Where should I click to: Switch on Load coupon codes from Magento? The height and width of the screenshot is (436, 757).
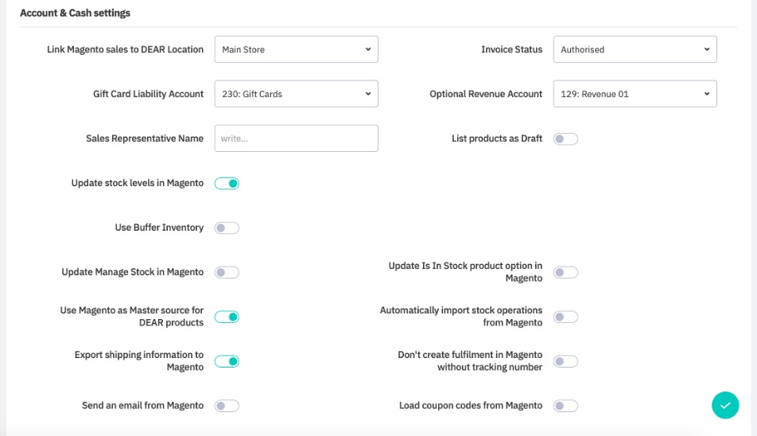(x=565, y=407)
